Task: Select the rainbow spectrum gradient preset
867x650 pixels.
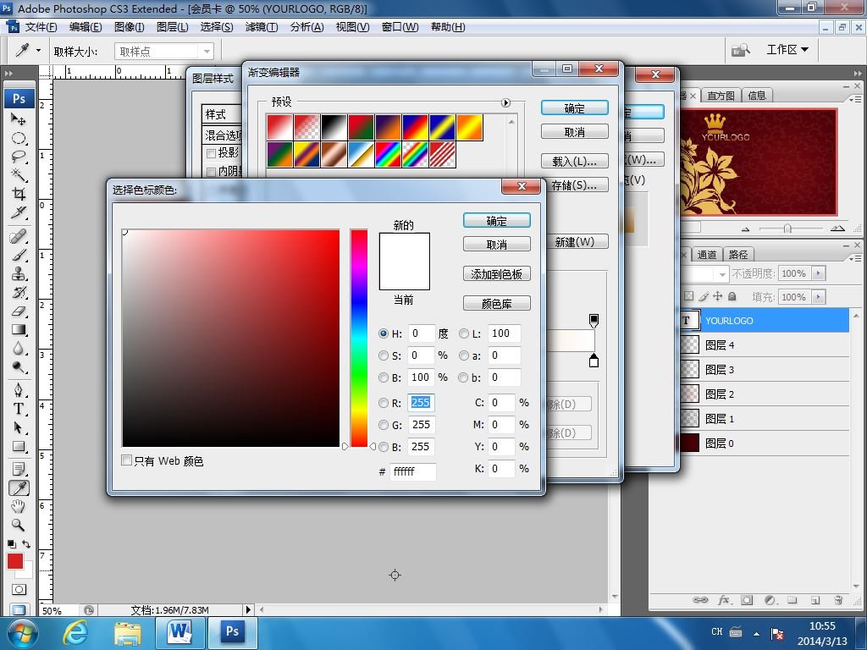Action: [388, 155]
